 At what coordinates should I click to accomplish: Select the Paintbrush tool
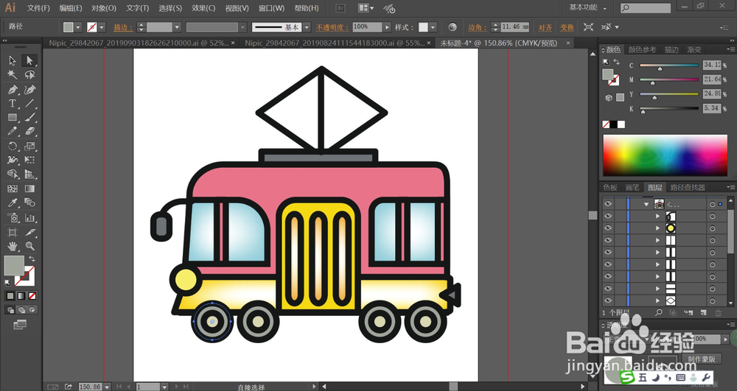point(29,117)
